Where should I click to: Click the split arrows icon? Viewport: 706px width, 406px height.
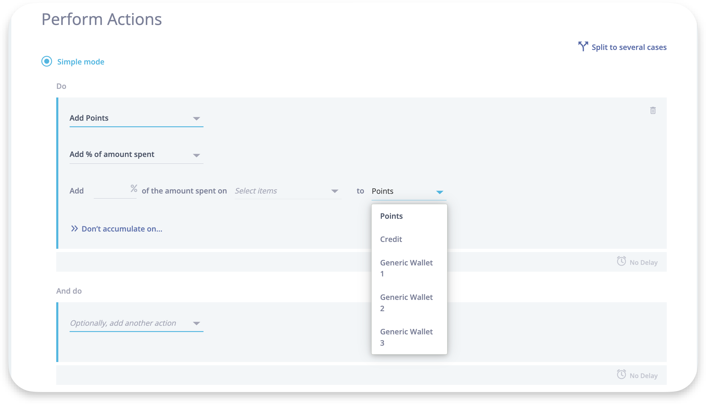[x=583, y=47]
